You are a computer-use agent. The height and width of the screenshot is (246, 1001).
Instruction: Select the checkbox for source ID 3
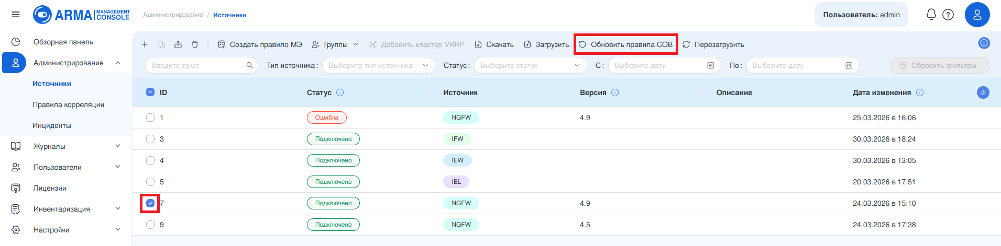click(150, 139)
